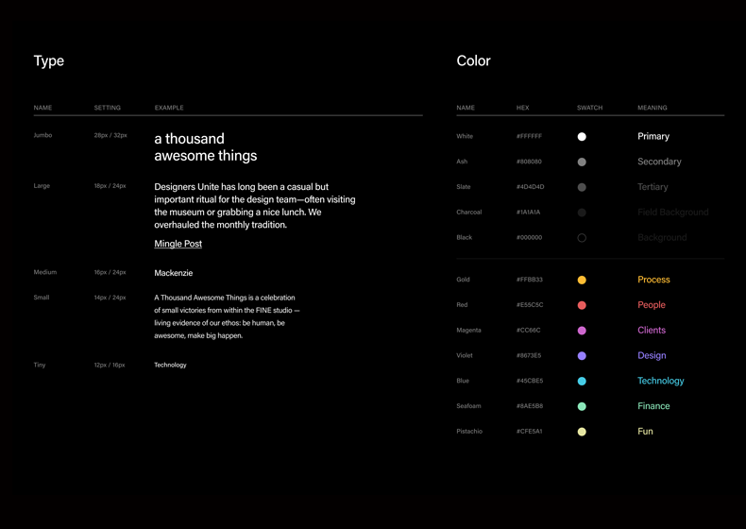Click the jumbo example 'a thousand awesome things'

(205, 147)
